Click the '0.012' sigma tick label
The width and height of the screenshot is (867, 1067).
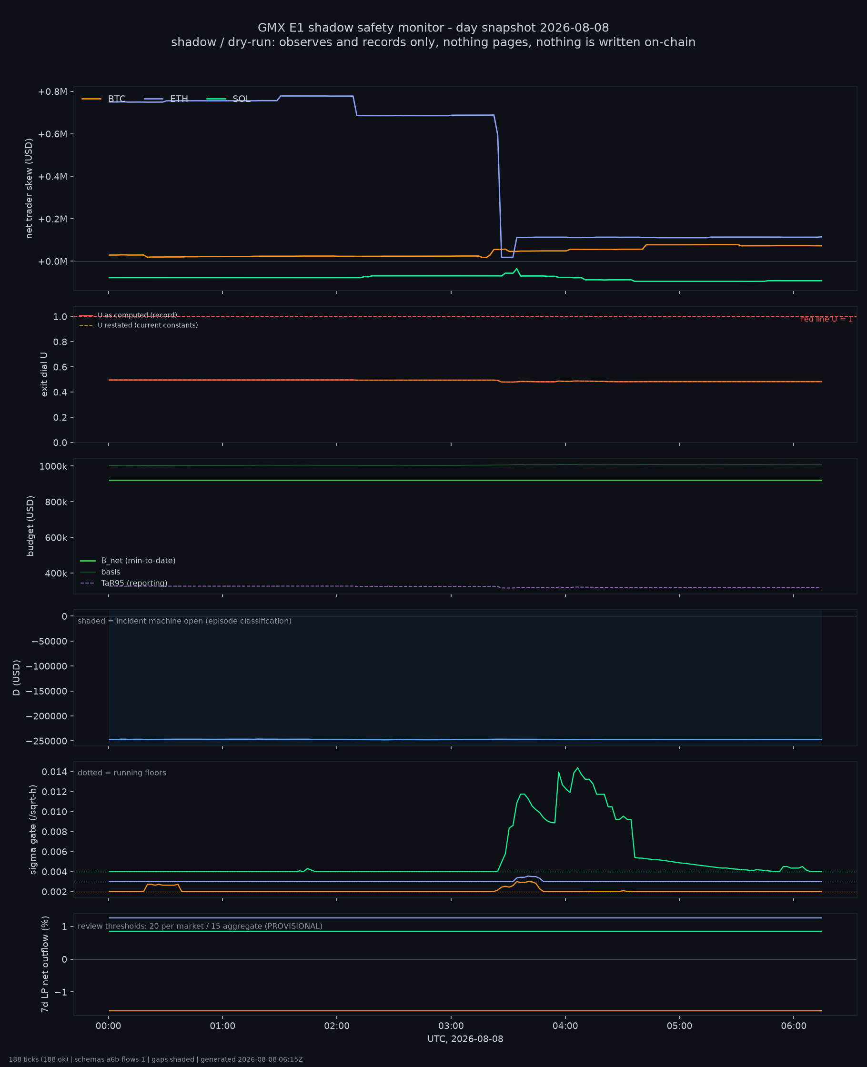(x=54, y=792)
